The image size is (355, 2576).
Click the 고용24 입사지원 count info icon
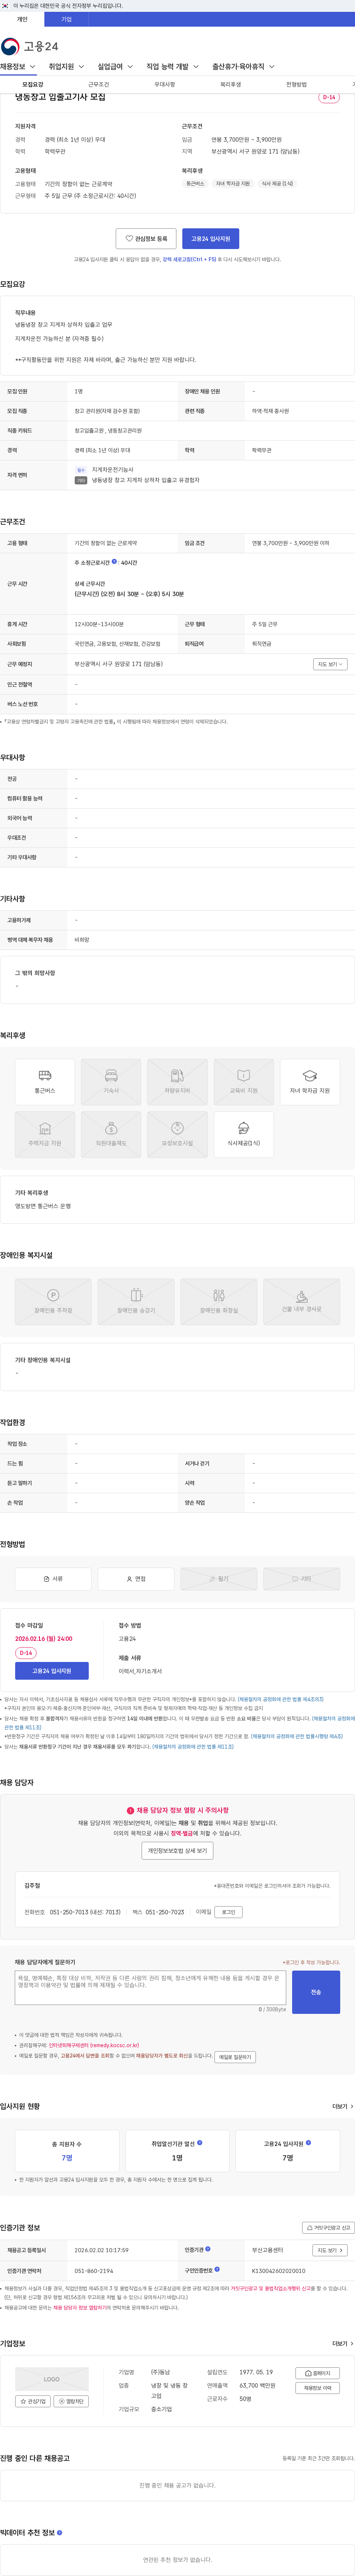[308, 2143]
